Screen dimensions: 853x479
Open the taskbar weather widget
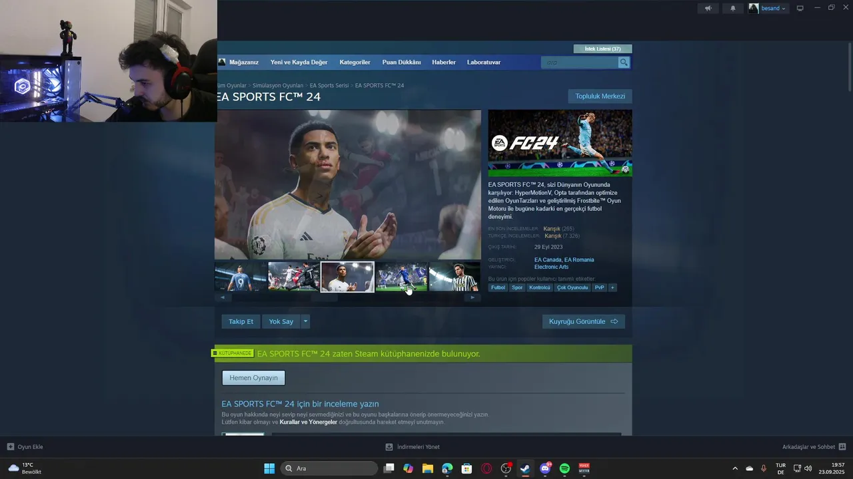pos(25,468)
